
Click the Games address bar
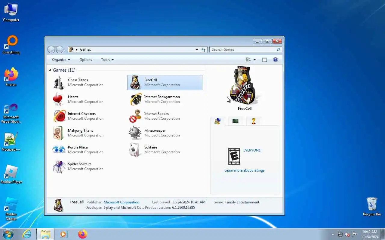[x=134, y=49]
